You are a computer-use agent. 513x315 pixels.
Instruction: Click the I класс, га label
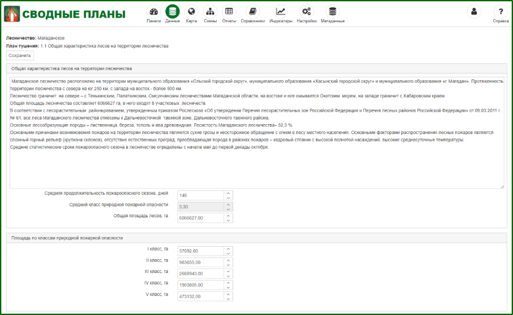(x=158, y=249)
